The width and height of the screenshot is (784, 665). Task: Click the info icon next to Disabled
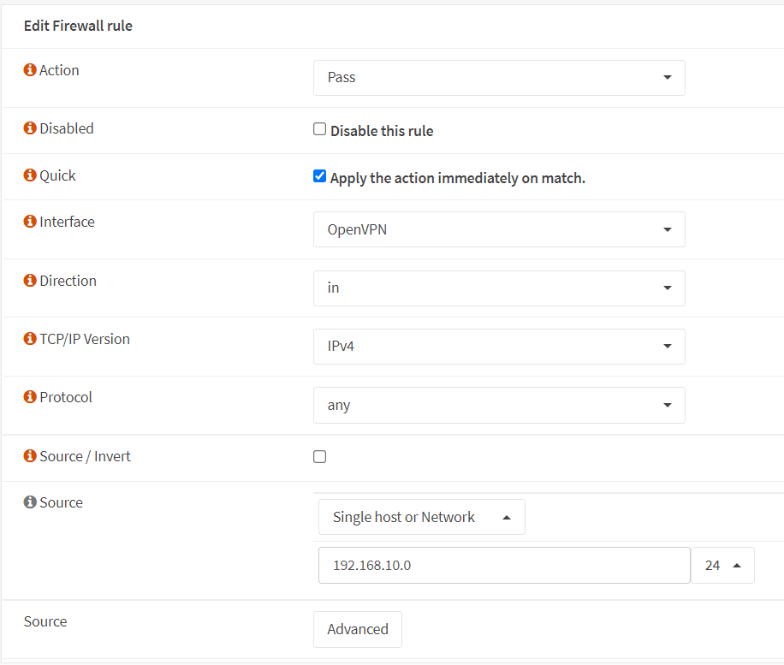coord(31,128)
